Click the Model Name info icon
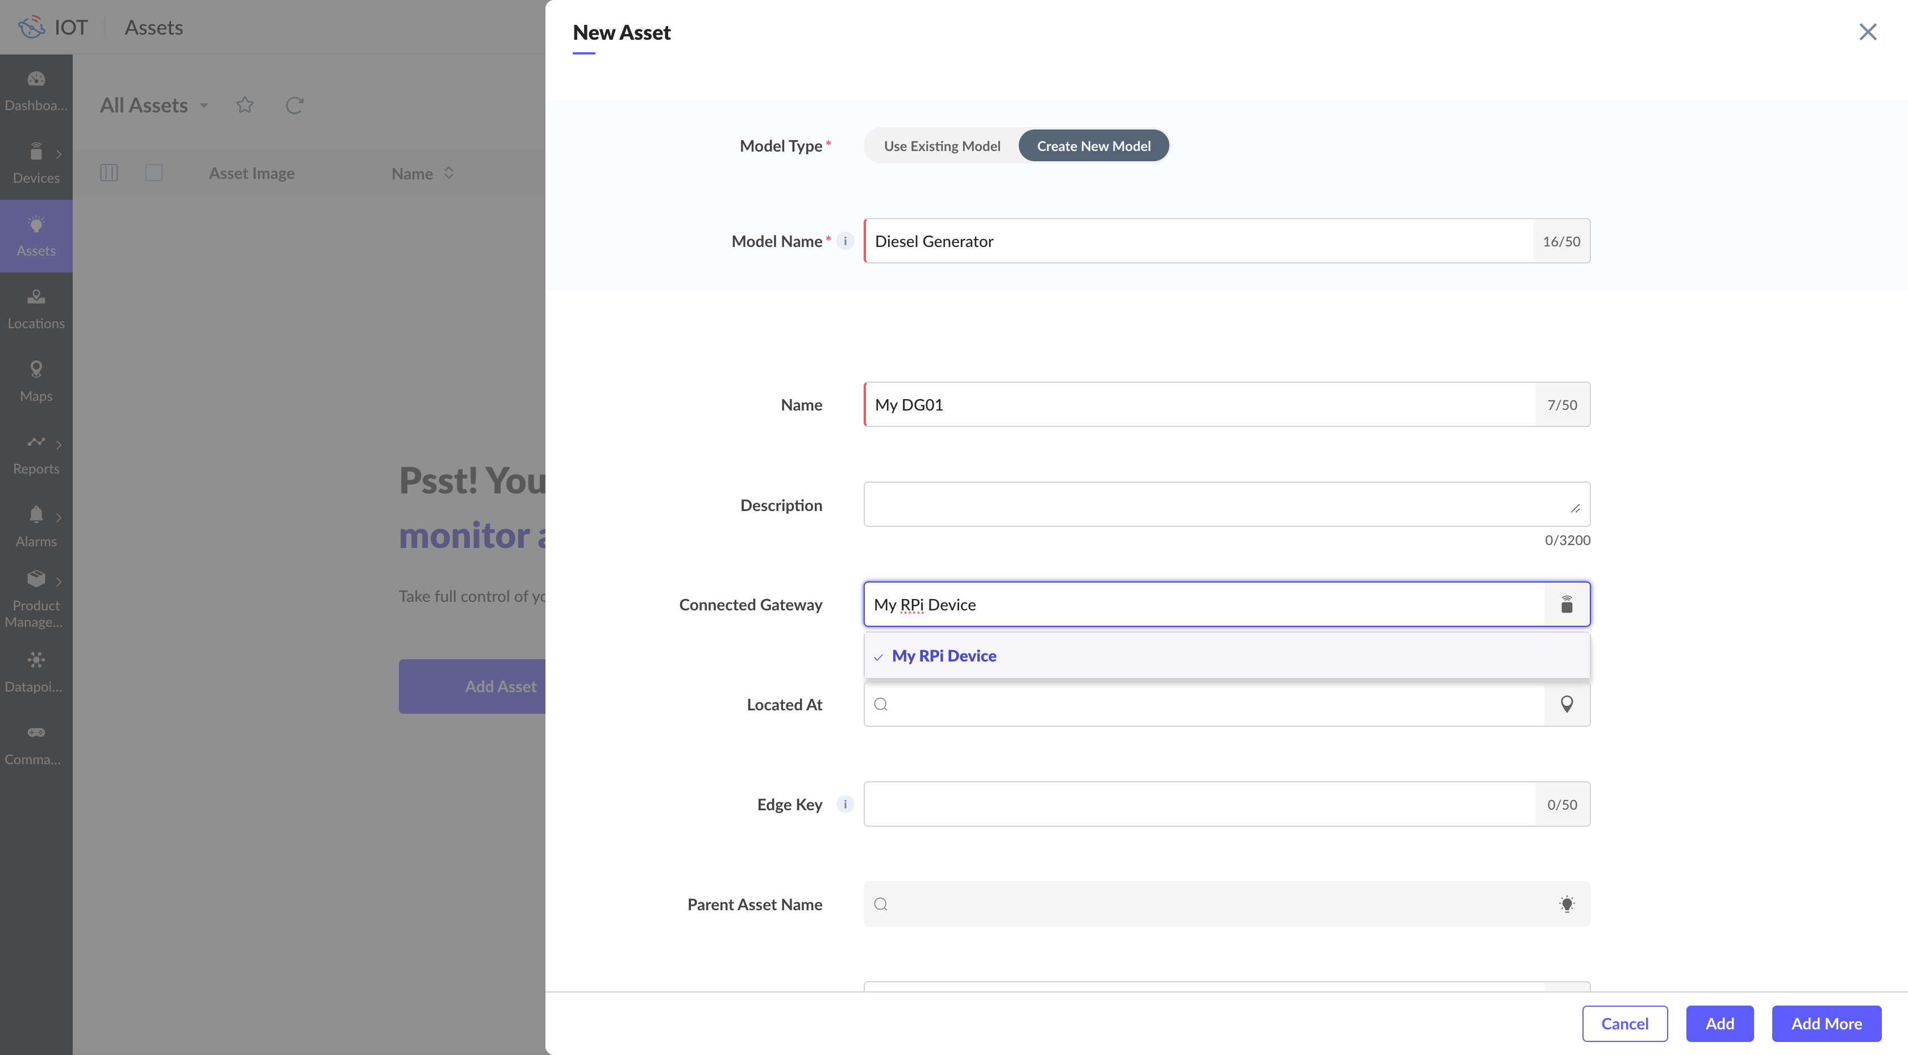 [845, 241]
